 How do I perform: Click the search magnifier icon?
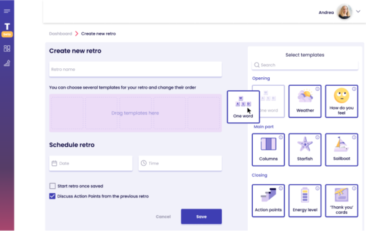tap(257, 65)
